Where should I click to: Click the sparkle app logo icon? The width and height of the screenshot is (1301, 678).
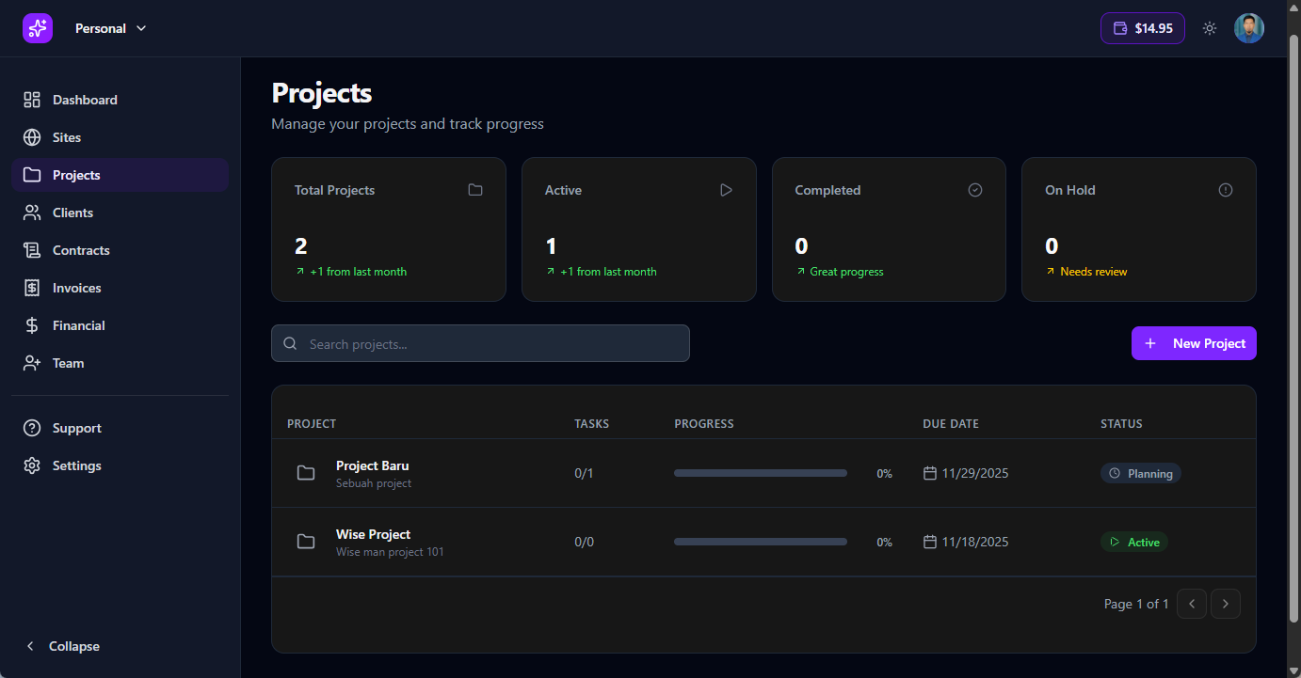coord(38,28)
